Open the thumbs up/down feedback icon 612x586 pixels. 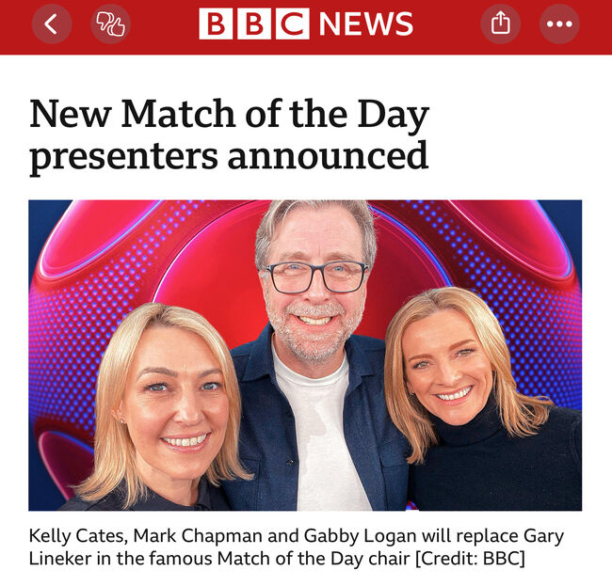click(x=110, y=24)
